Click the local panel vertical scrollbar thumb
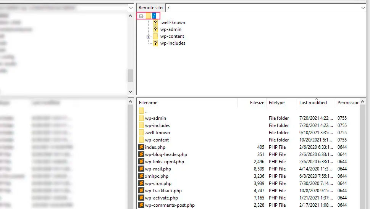370x209 pixels. pos(131,76)
